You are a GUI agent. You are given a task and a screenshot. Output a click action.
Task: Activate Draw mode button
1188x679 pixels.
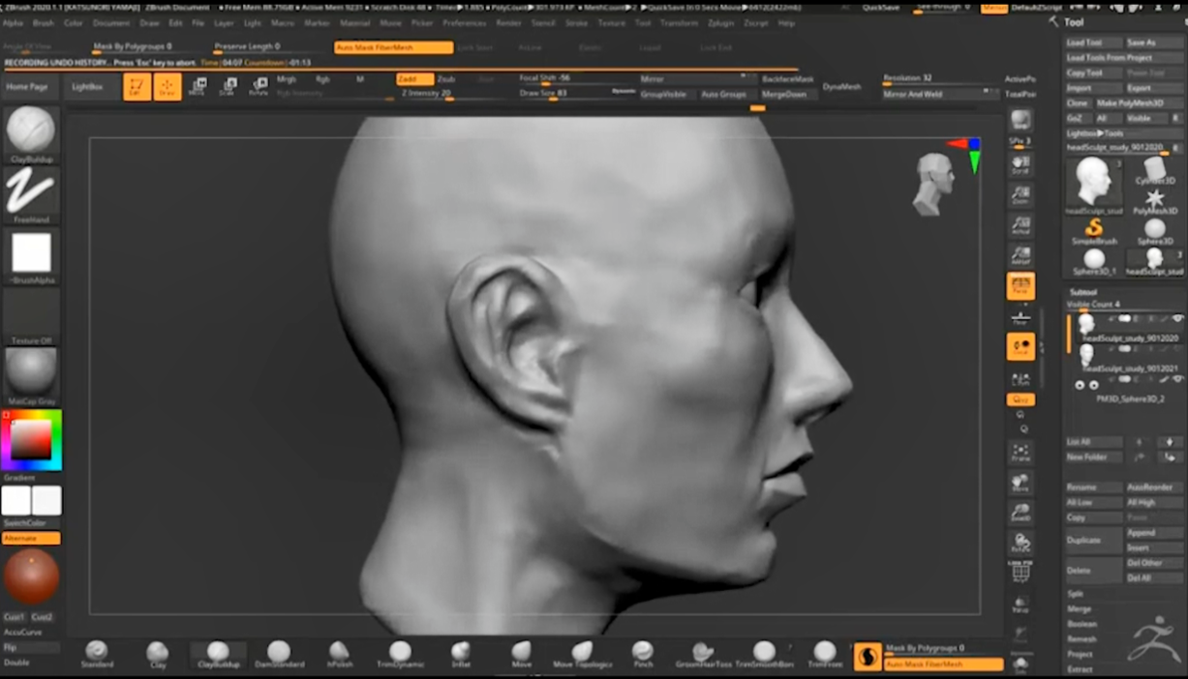click(x=168, y=87)
